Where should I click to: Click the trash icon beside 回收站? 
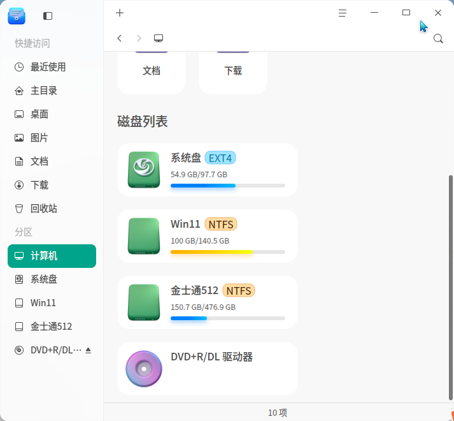19,209
